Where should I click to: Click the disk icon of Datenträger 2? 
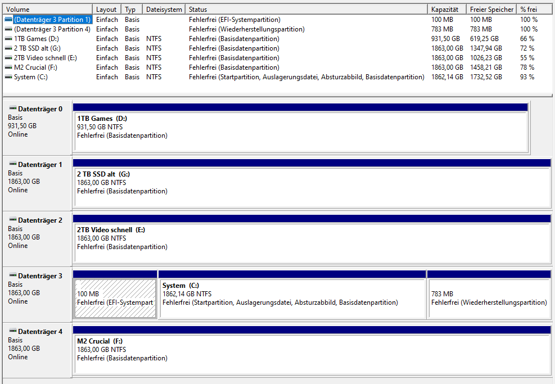pyautogui.click(x=13, y=219)
